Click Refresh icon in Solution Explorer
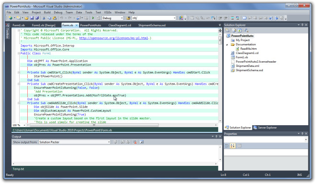Screen dimensions: 316x184 point(239,31)
